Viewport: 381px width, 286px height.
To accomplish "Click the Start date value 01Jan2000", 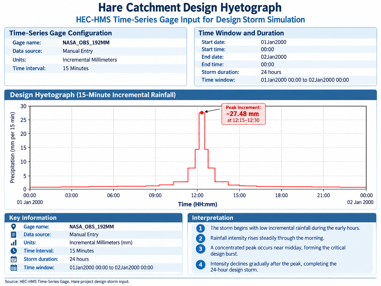I will (274, 42).
